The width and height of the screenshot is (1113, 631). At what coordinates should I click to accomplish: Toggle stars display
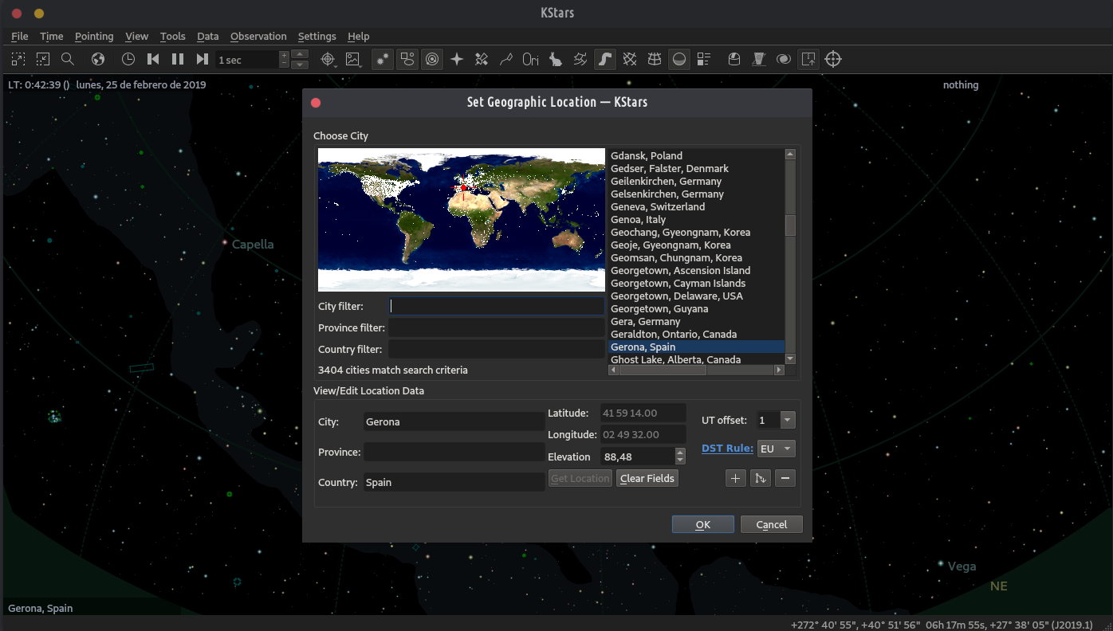click(383, 59)
